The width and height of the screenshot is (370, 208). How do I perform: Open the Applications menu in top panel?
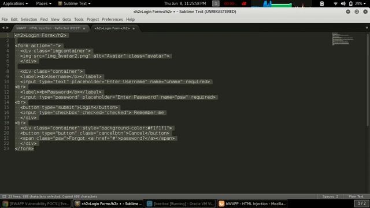(x=16, y=3)
